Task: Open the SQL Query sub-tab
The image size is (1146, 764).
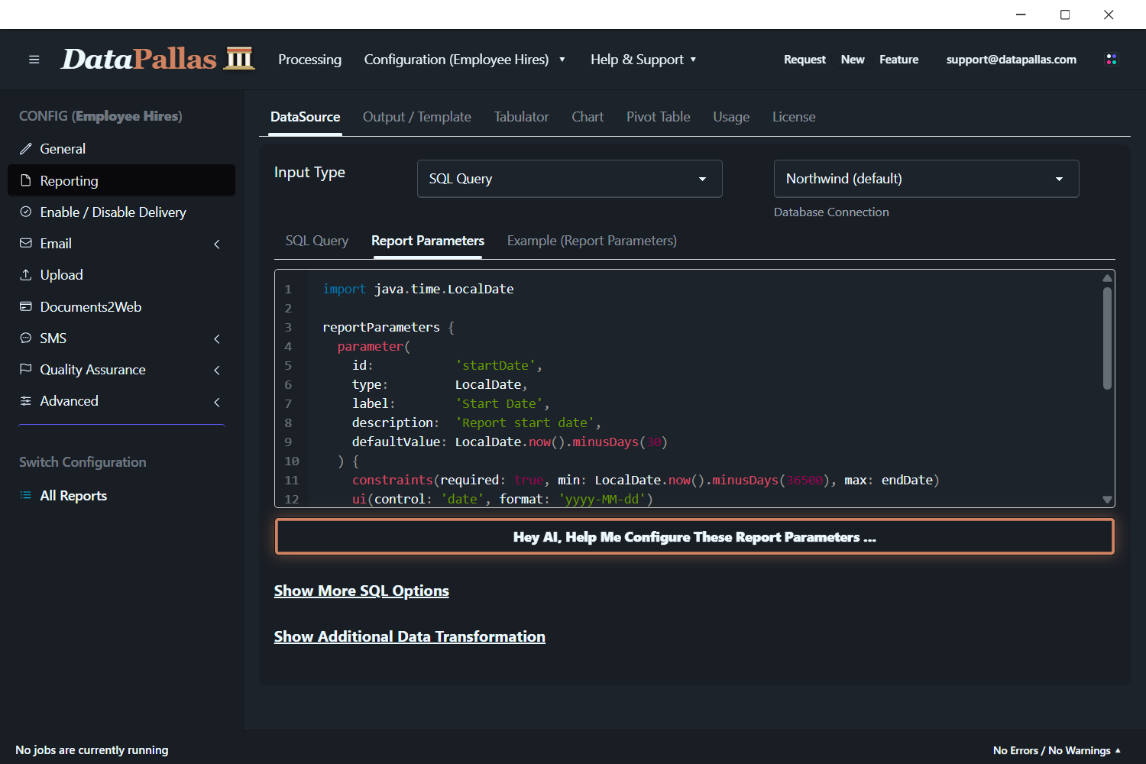Action: [x=317, y=241]
